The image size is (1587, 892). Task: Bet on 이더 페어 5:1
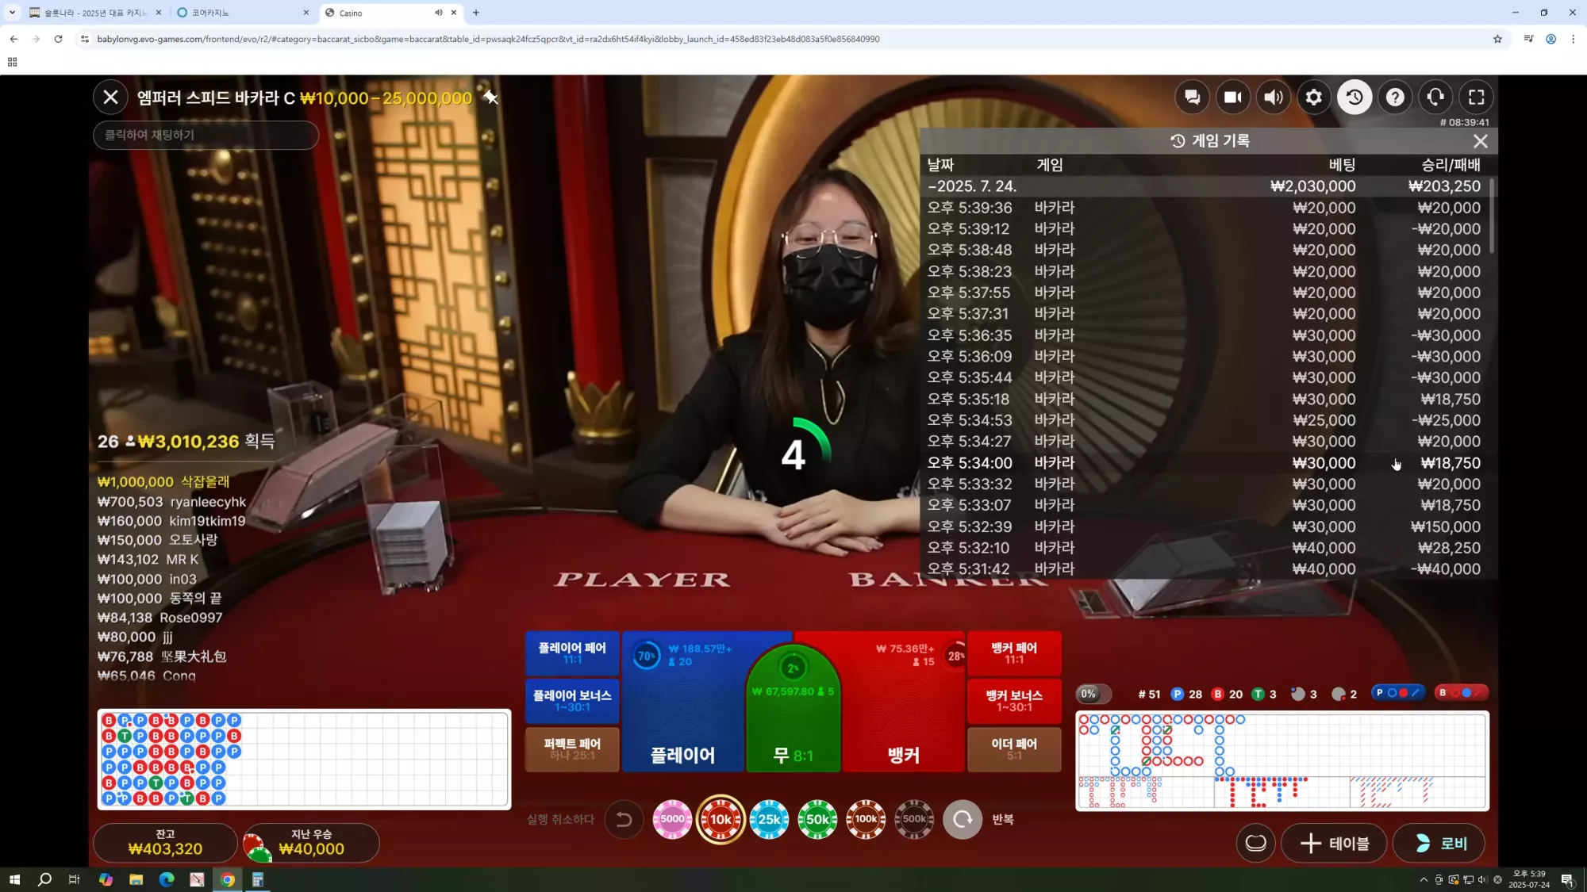coord(1014,749)
